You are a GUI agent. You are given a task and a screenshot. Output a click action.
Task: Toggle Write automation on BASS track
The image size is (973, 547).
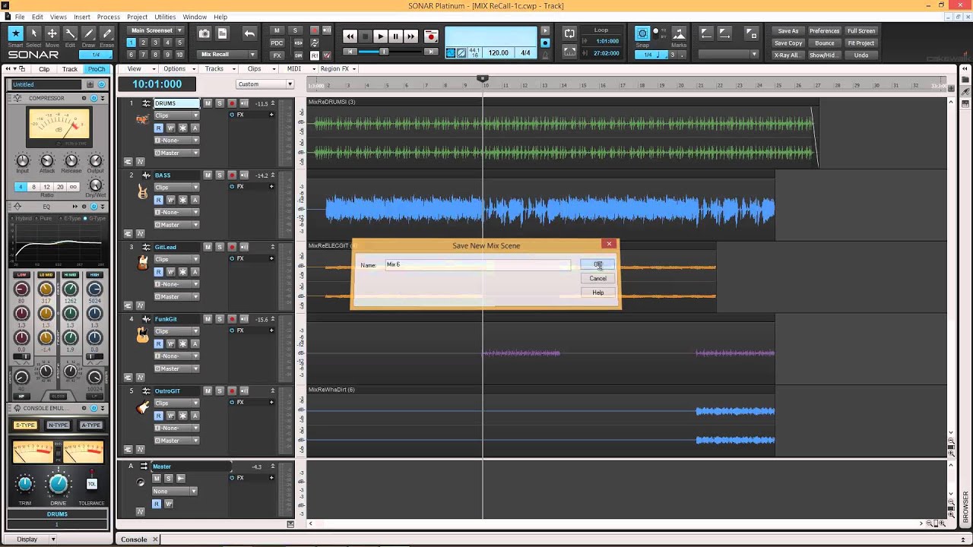(170, 200)
